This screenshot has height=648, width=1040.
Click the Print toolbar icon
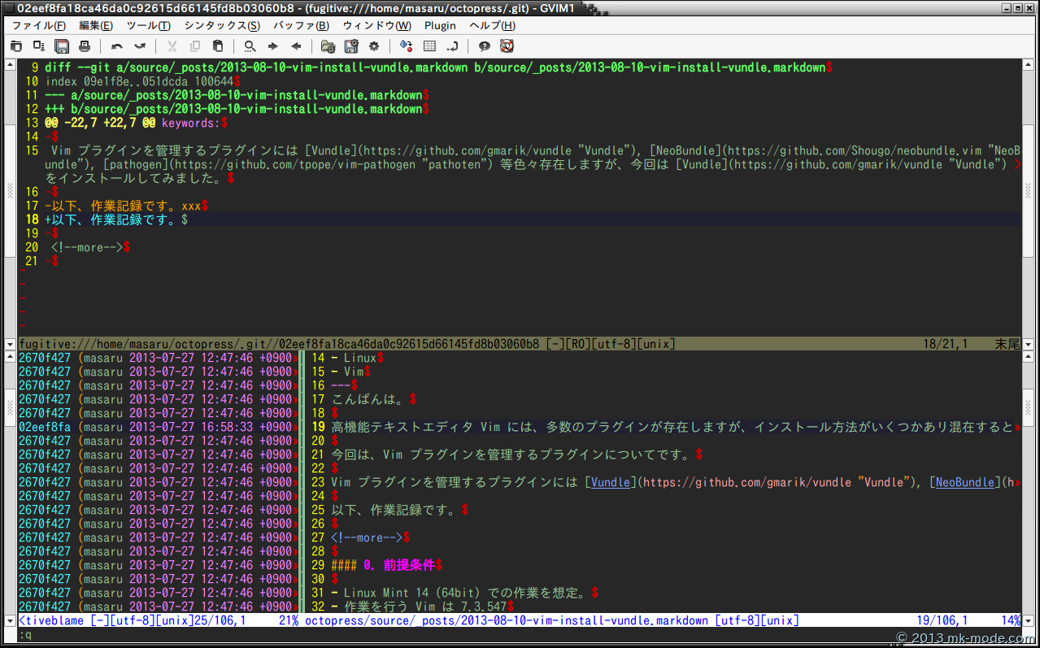[85, 46]
